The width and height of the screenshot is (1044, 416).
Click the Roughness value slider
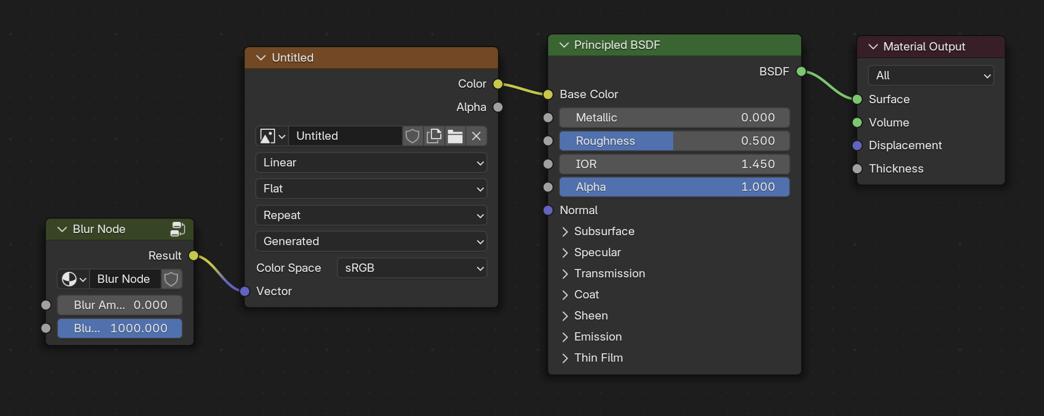pos(674,141)
